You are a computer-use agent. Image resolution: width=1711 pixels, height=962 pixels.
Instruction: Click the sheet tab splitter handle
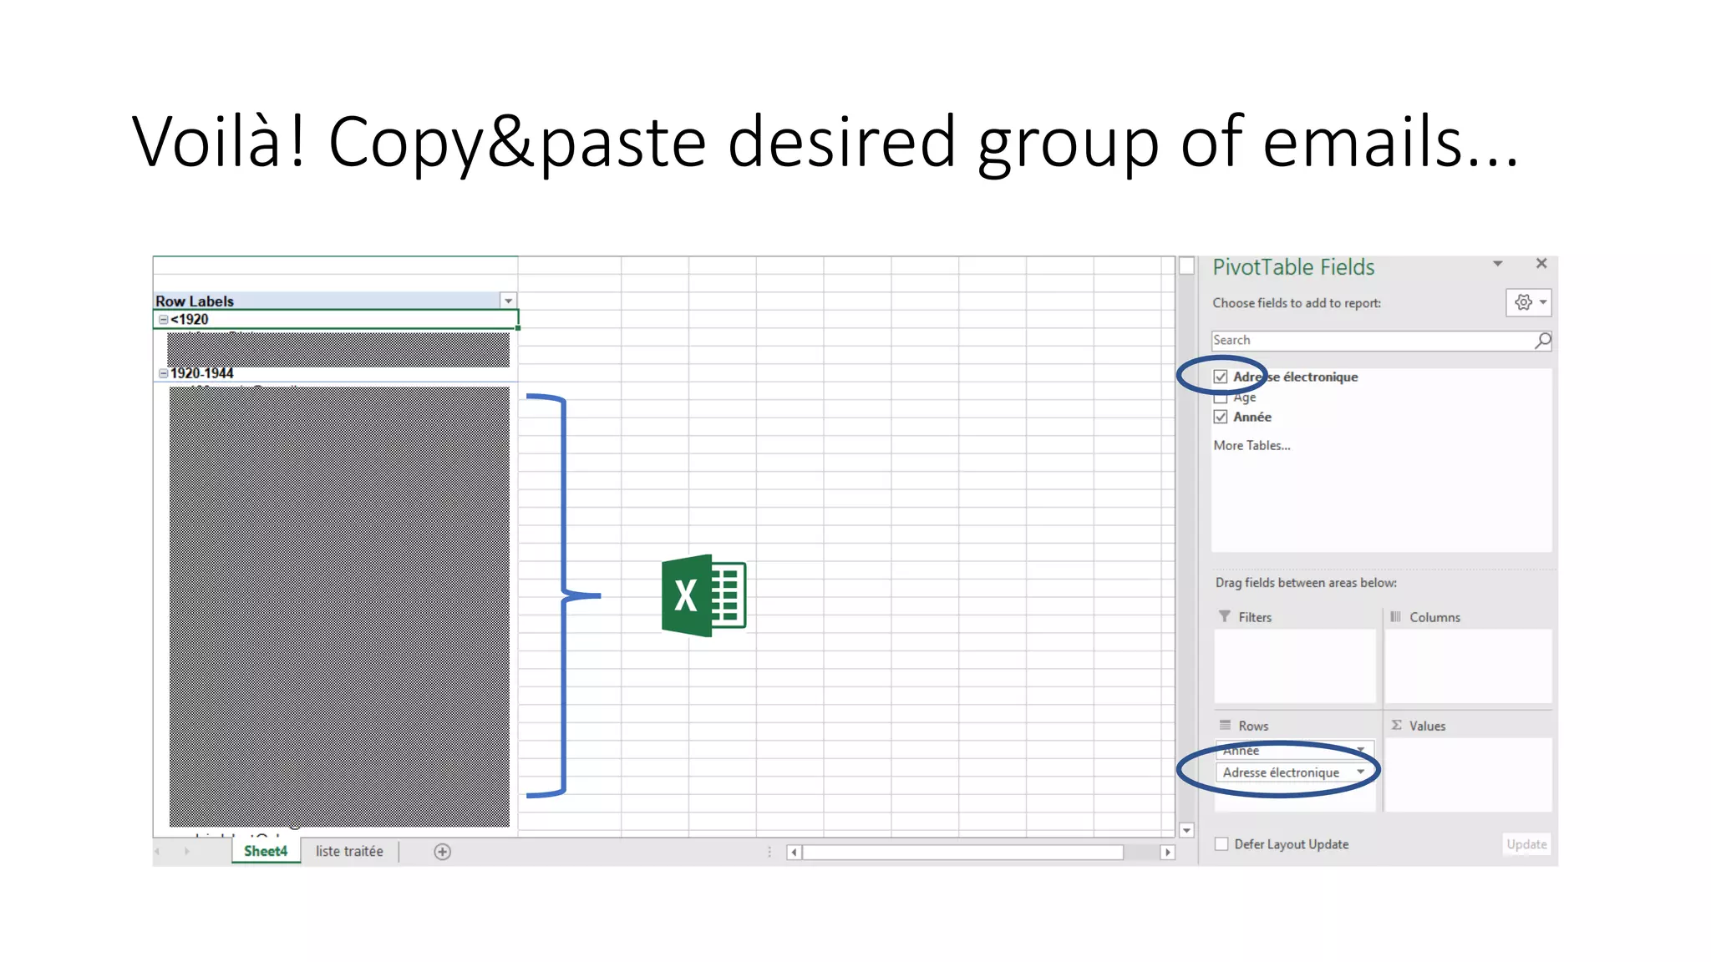point(769,852)
